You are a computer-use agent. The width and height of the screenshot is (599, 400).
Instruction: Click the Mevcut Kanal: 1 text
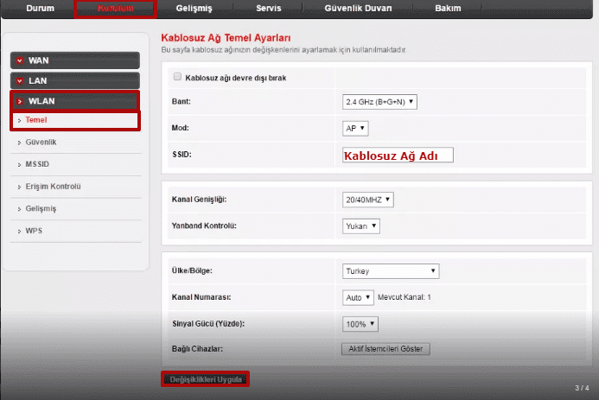405,297
